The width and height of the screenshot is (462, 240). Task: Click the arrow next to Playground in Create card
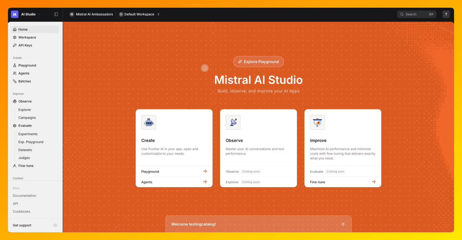205,171
